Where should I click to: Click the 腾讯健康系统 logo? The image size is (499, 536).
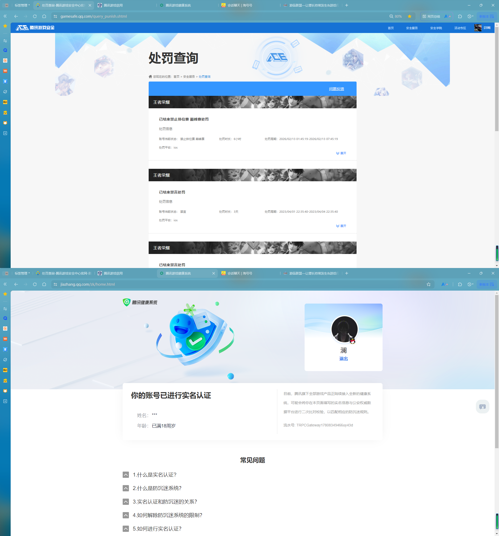click(140, 302)
